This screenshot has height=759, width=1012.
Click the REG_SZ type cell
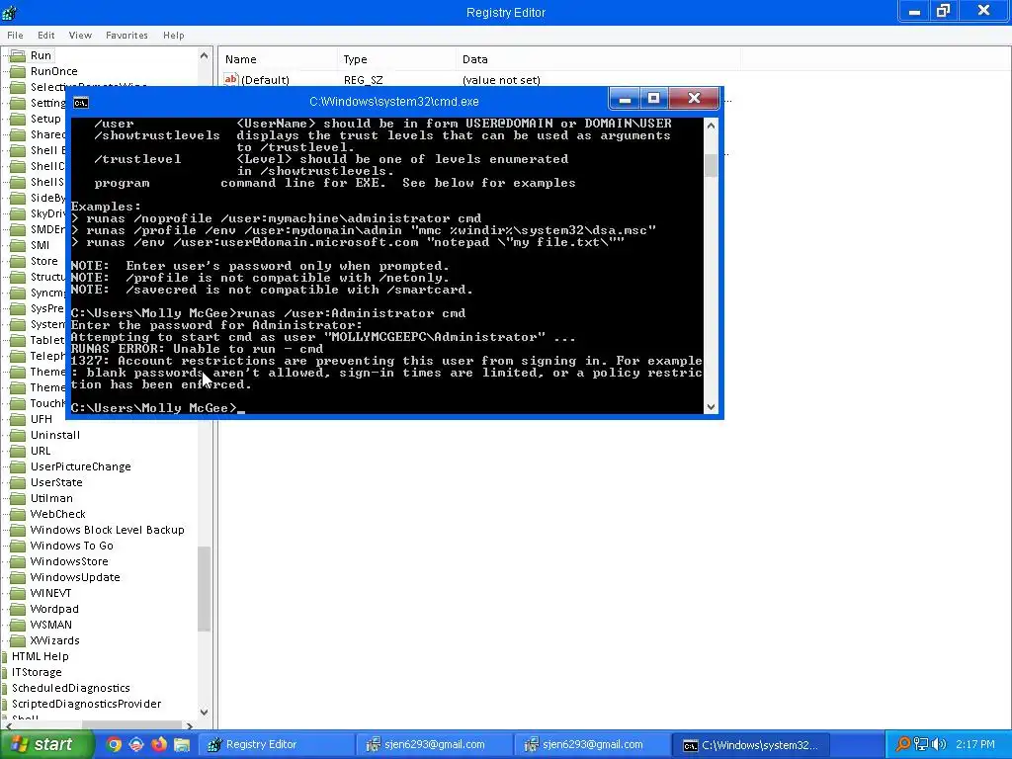coord(363,80)
